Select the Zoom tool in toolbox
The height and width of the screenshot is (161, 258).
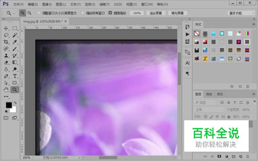tap(15, 90)
